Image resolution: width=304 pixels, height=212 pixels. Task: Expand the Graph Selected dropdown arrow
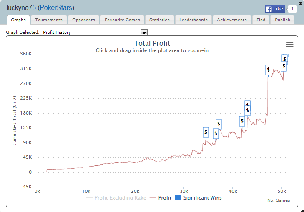pyautogui.click(x=144, y=32)
